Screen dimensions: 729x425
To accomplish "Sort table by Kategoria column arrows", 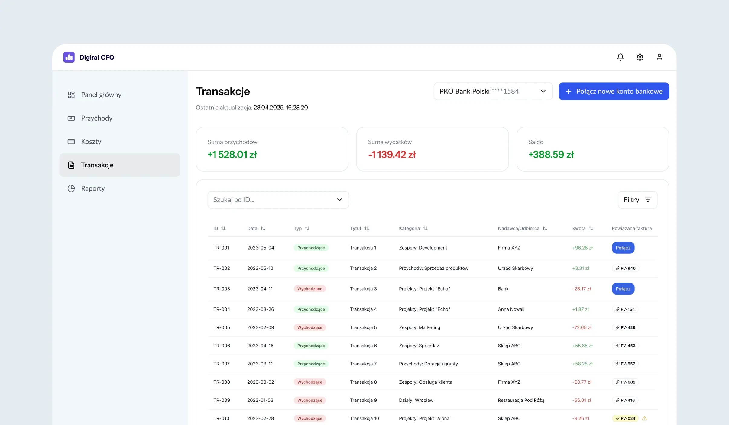I will (425, 228).
